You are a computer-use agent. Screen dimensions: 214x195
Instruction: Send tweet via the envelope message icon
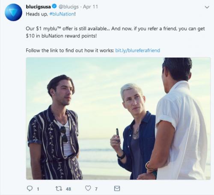117,189
